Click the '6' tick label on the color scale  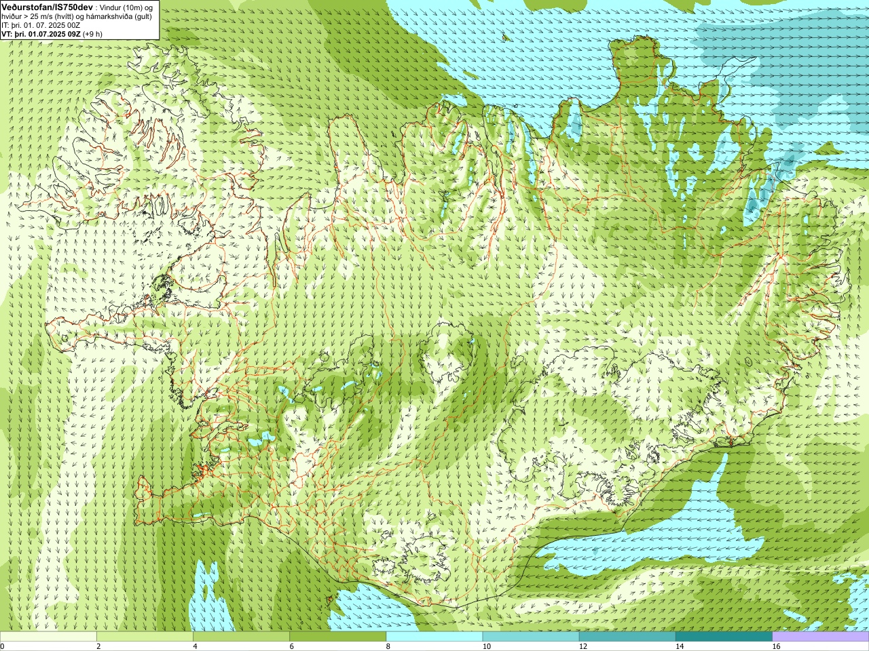click(291, 646)
